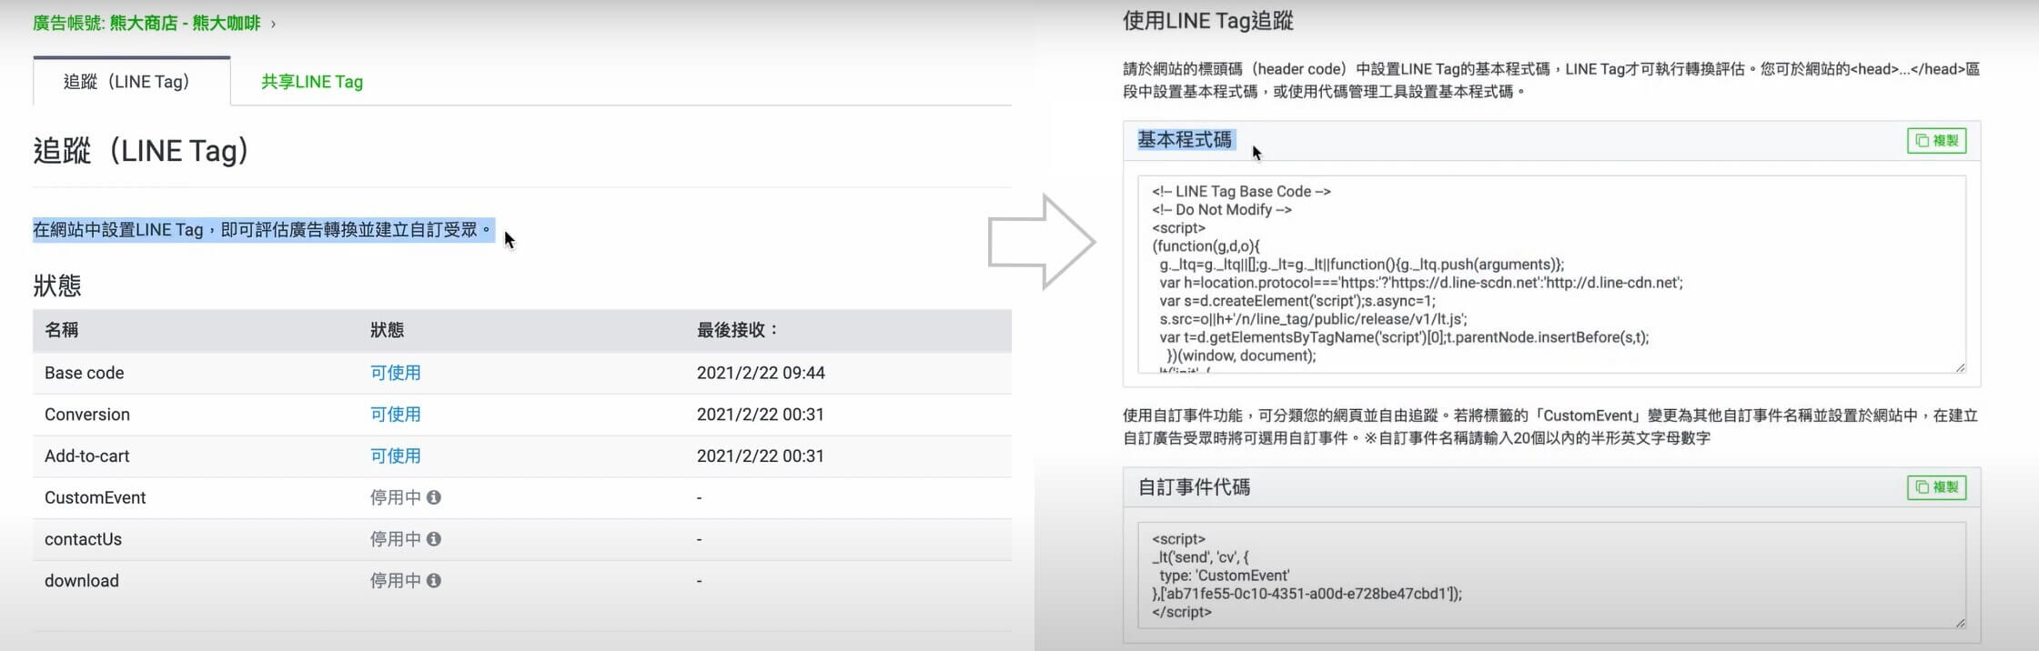Viewport: 2039px width, 651px height.
Task: Click the breadcrumb chevron after 熊大咖啡
Action: [x=273, y=24]
